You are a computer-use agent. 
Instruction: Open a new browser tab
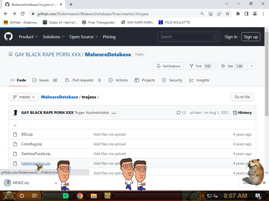point(71,5)
